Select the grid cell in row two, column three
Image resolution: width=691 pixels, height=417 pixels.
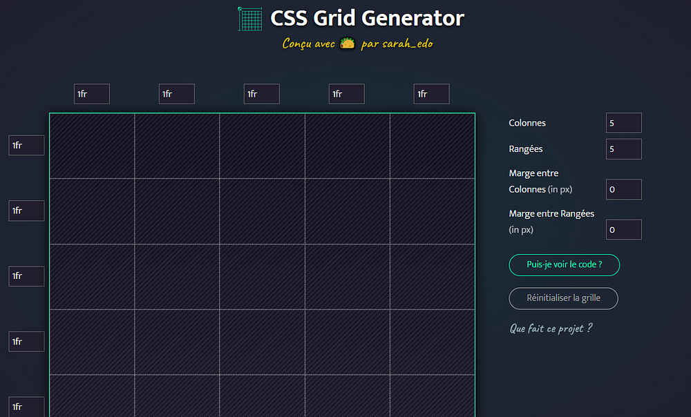262,211
